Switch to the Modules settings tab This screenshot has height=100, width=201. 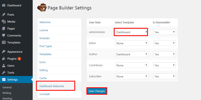tap(44, 38)
